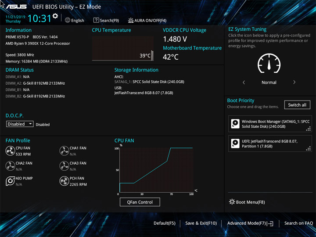Open the D.O.C.P. dropdown
This screenshot has height=237, width=316.
[x=20, y=124]
